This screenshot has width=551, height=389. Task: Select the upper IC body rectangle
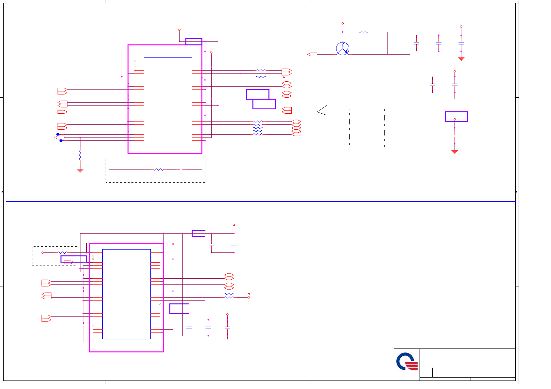click(x=168, y=103)
